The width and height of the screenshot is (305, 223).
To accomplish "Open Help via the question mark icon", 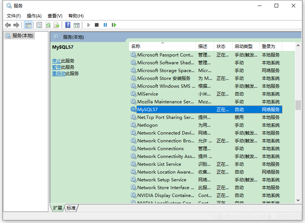I will click(x=68, y=25).
